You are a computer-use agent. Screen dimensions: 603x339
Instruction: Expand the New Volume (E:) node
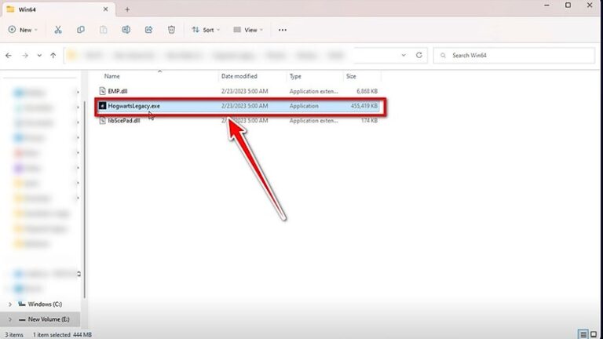10,319
